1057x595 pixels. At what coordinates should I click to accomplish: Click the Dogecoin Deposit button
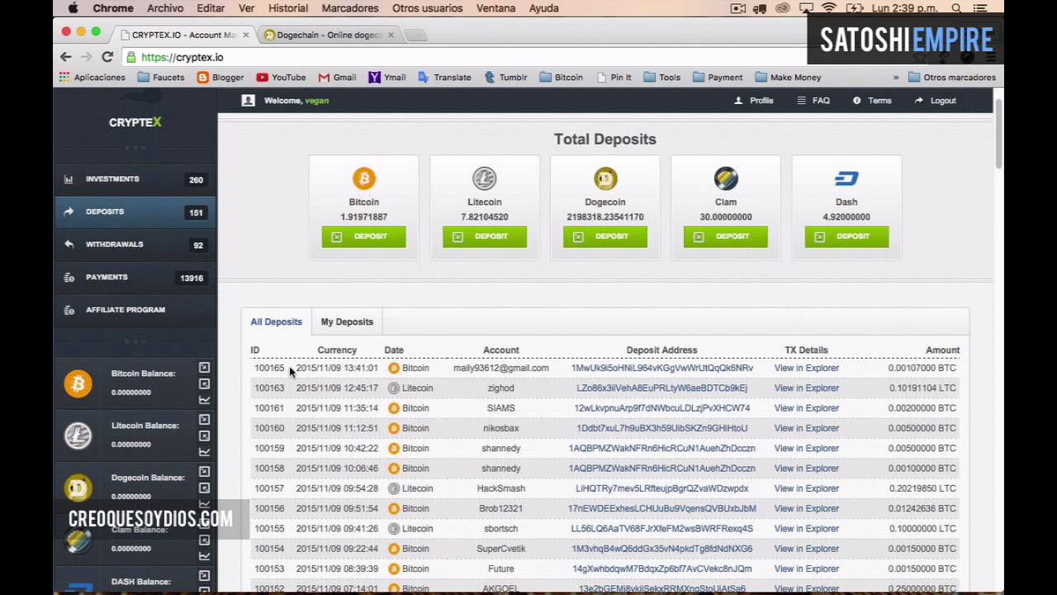[605, 236]
